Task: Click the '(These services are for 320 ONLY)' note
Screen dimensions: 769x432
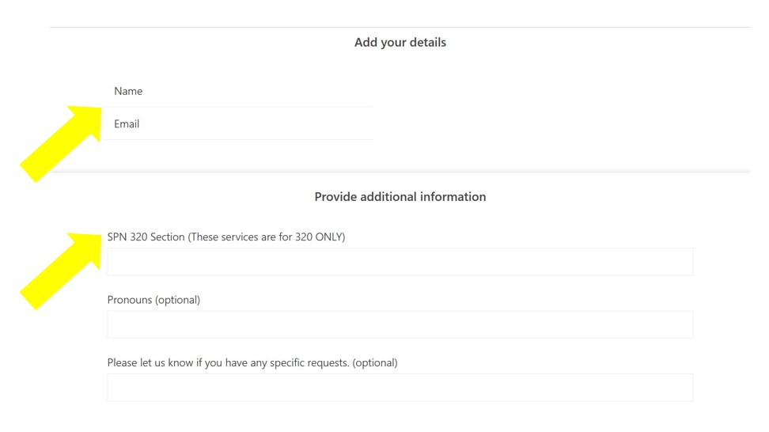Action: point(267,237)
